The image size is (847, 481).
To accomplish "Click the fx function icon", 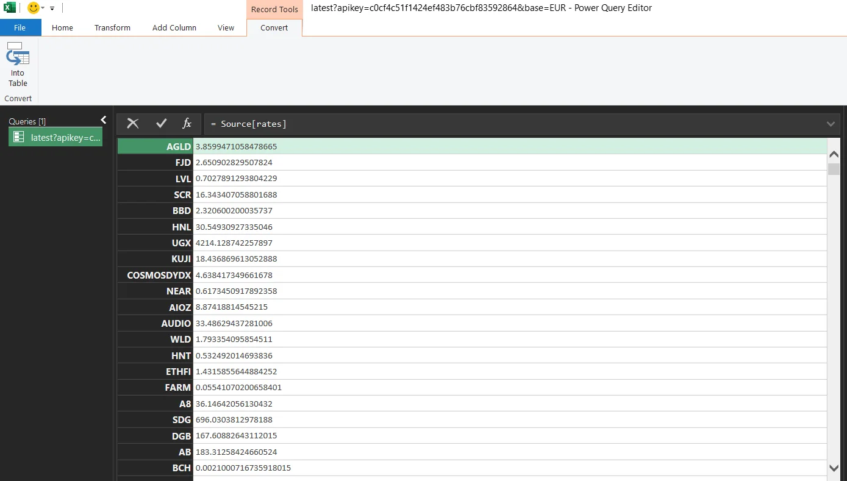I will 187,124.
